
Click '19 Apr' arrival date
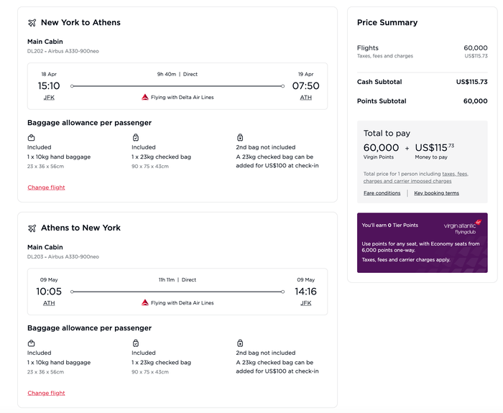click(305, 75)
